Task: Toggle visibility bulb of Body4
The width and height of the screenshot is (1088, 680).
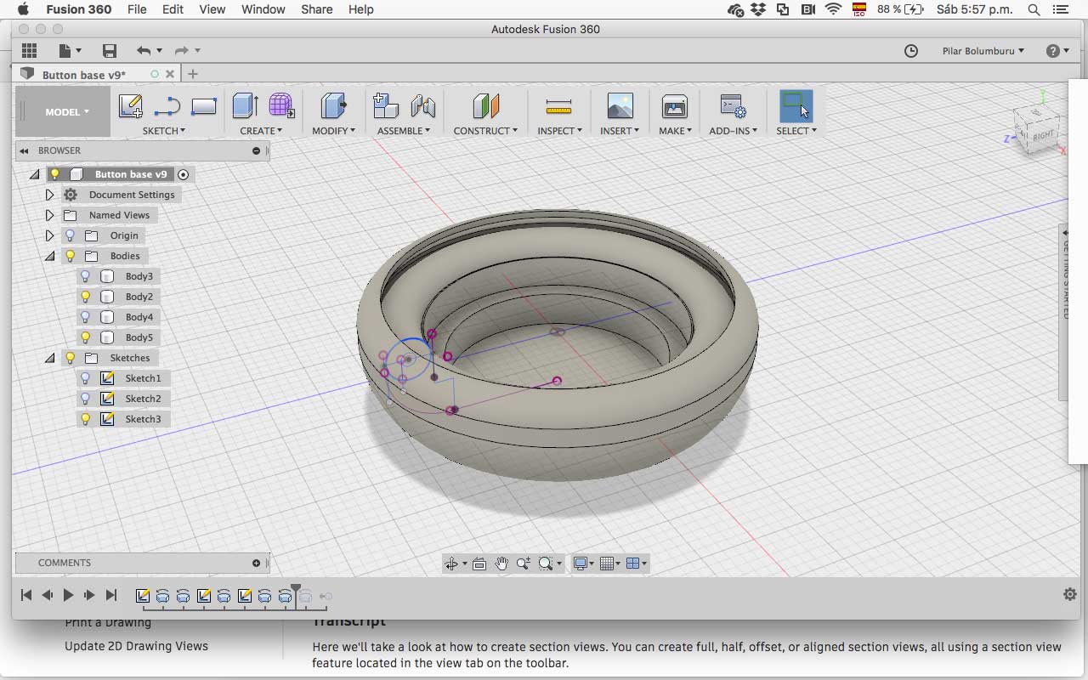Action: click(x=85, y=317)
